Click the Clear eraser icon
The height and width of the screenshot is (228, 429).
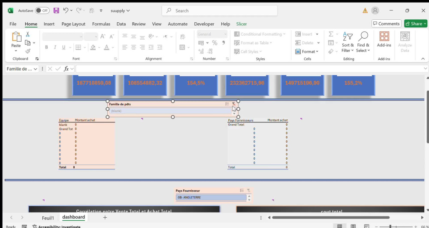pyautogui.click(x=331, y=52)
